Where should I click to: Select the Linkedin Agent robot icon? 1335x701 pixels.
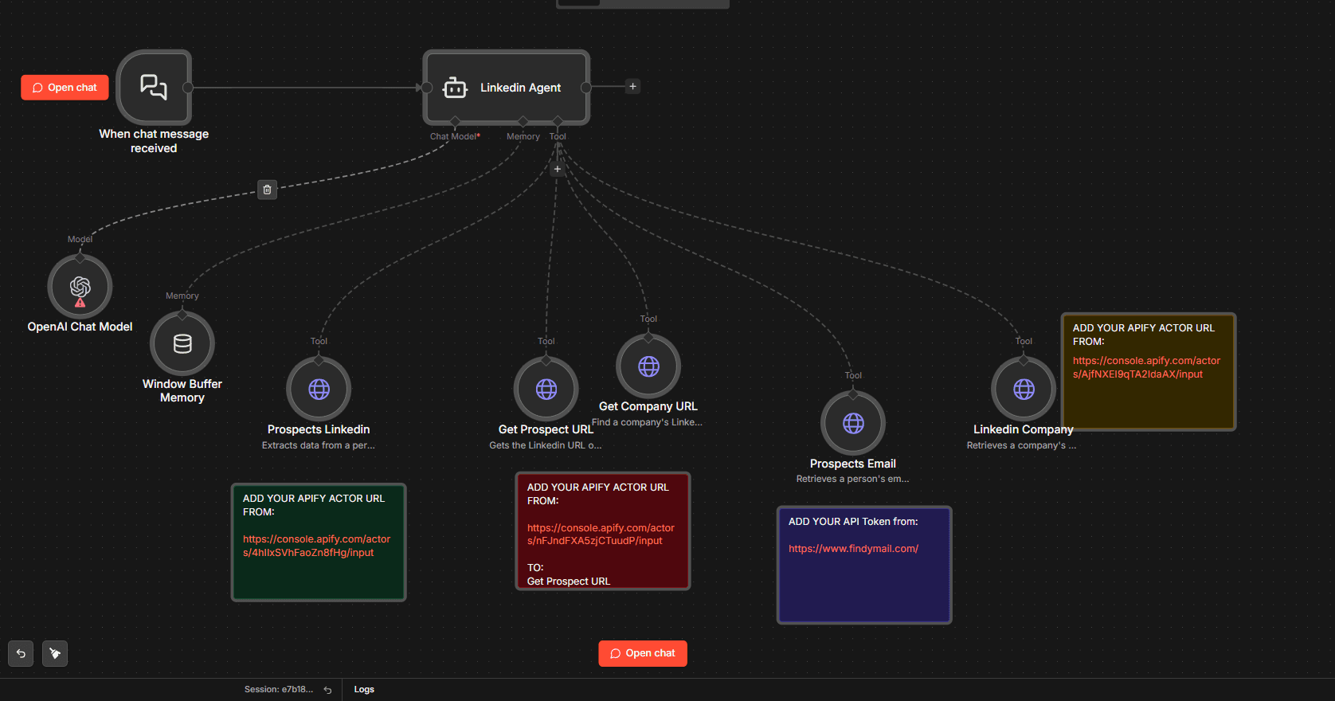(455, 88)
